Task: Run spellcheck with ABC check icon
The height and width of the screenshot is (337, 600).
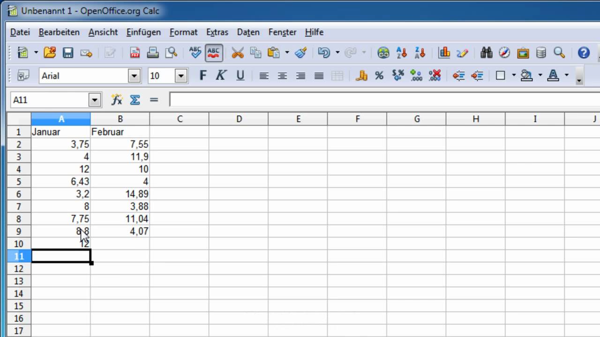Action: pos(195,52)
